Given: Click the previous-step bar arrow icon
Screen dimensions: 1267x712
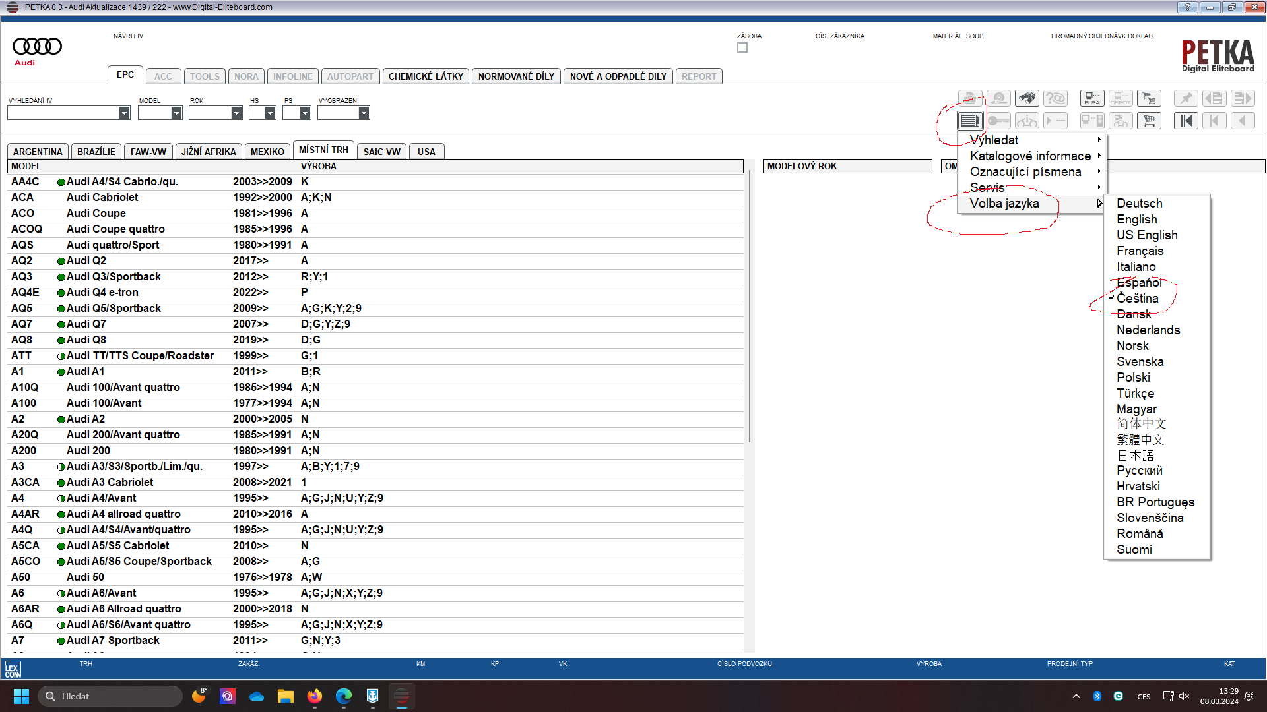Looking at the screenshot, I should 1214,121.
